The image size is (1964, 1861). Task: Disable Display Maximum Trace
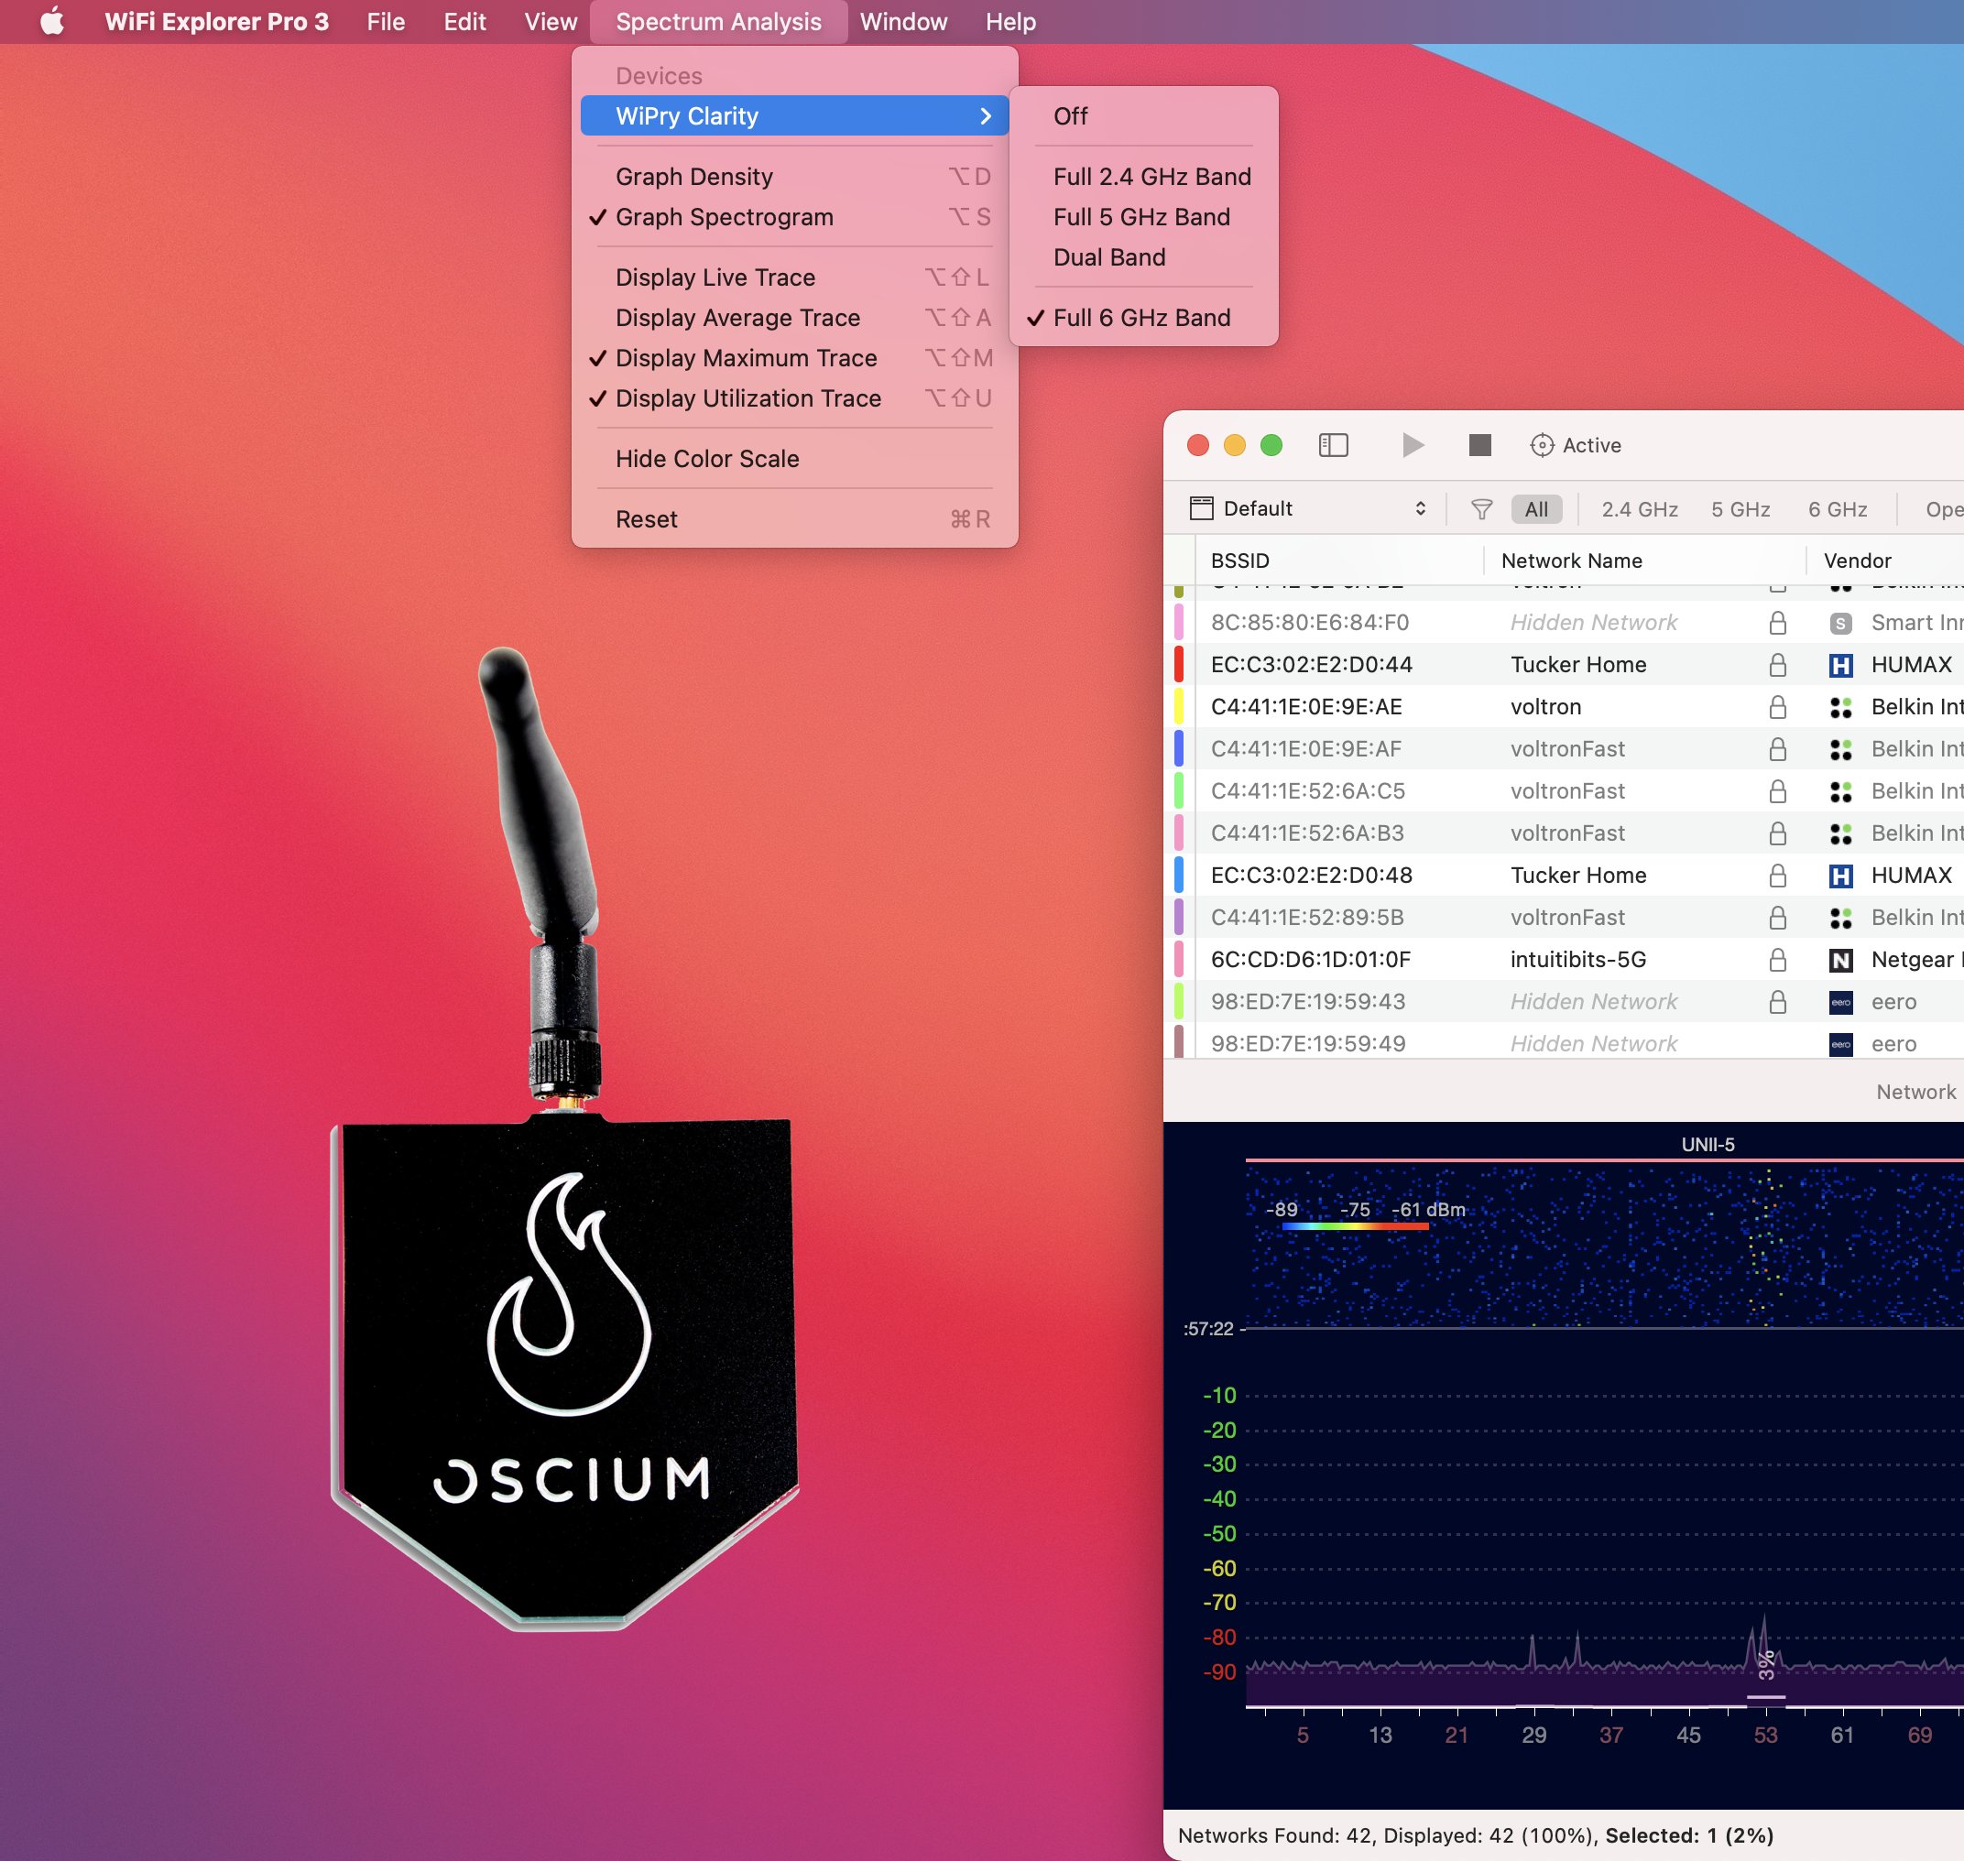tap(794, 358)
